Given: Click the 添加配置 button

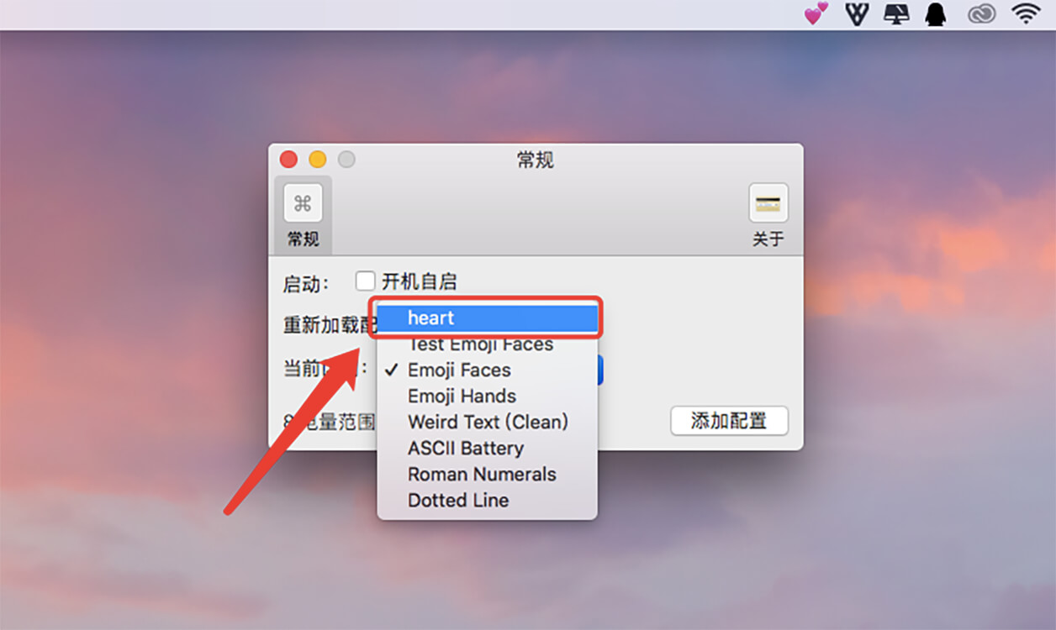Looking at the screenshot, I should [729, 421].
